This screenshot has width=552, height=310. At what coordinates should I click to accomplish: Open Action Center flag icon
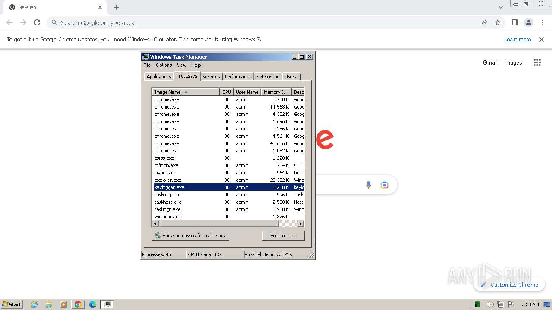(510, 304)
